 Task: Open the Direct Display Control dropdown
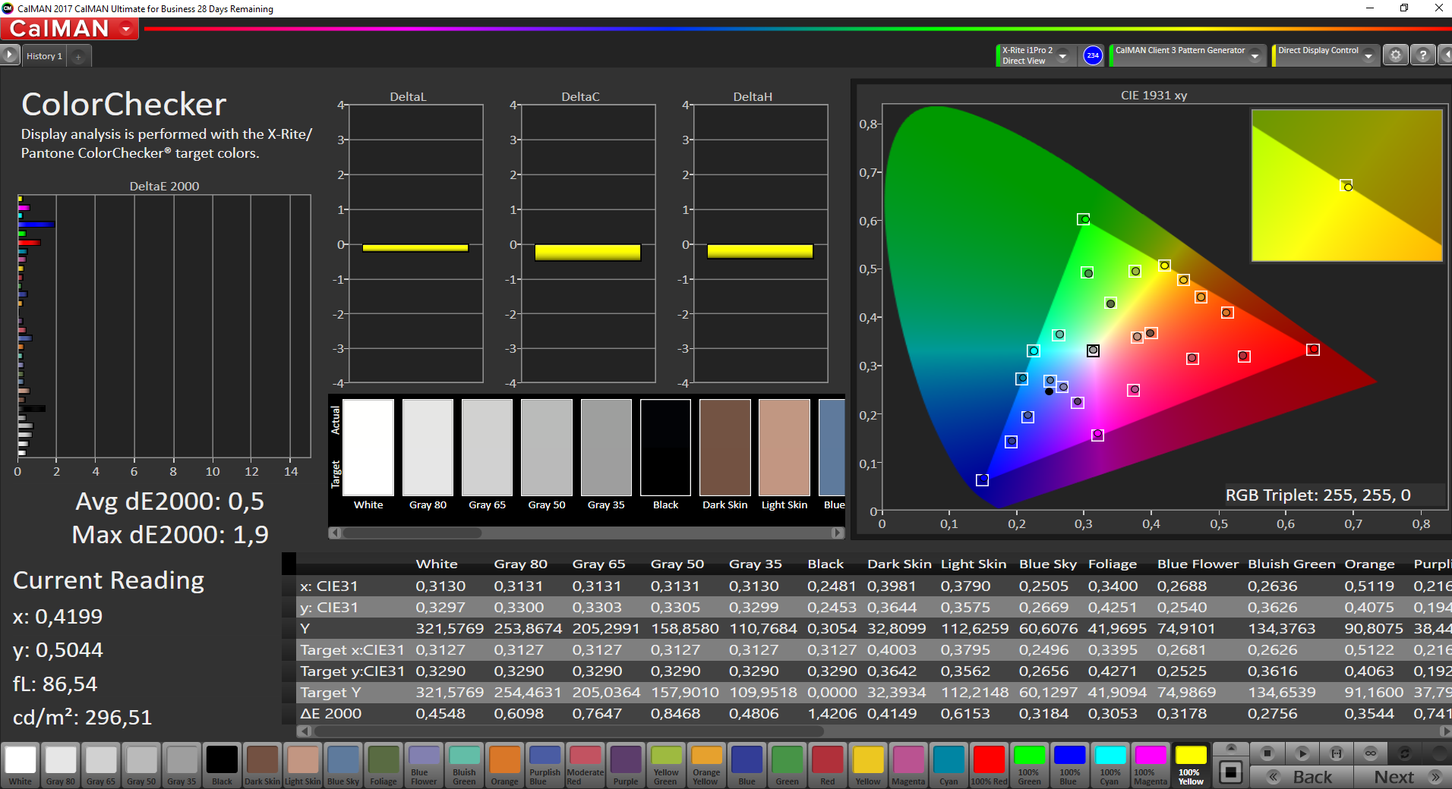coord(1368,56)
